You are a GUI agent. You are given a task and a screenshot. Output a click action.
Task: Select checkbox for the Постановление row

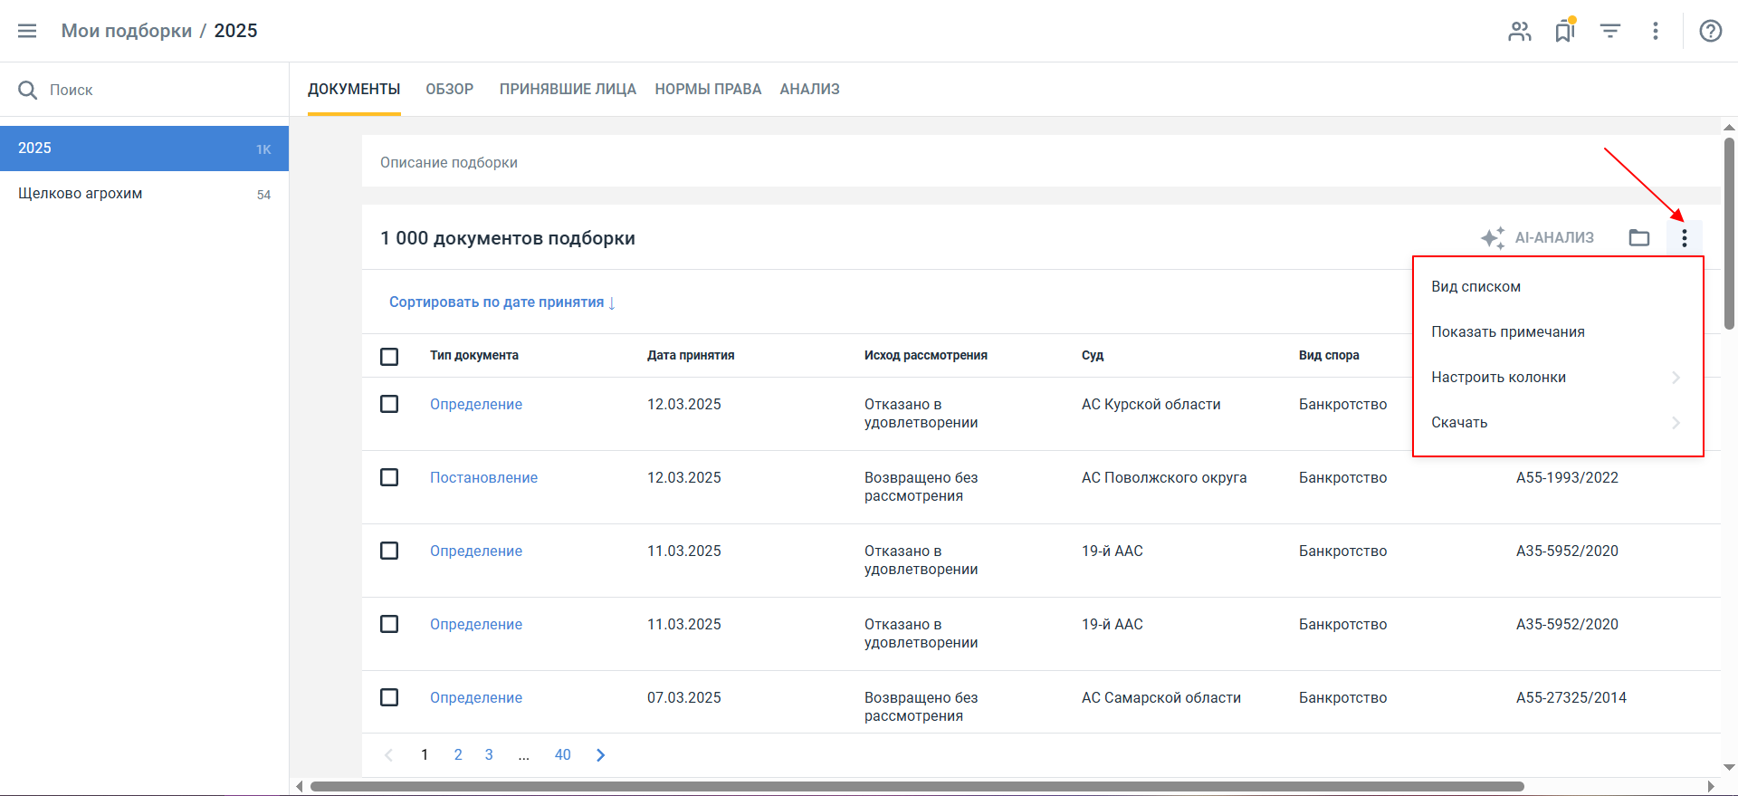tap(389, 477)
